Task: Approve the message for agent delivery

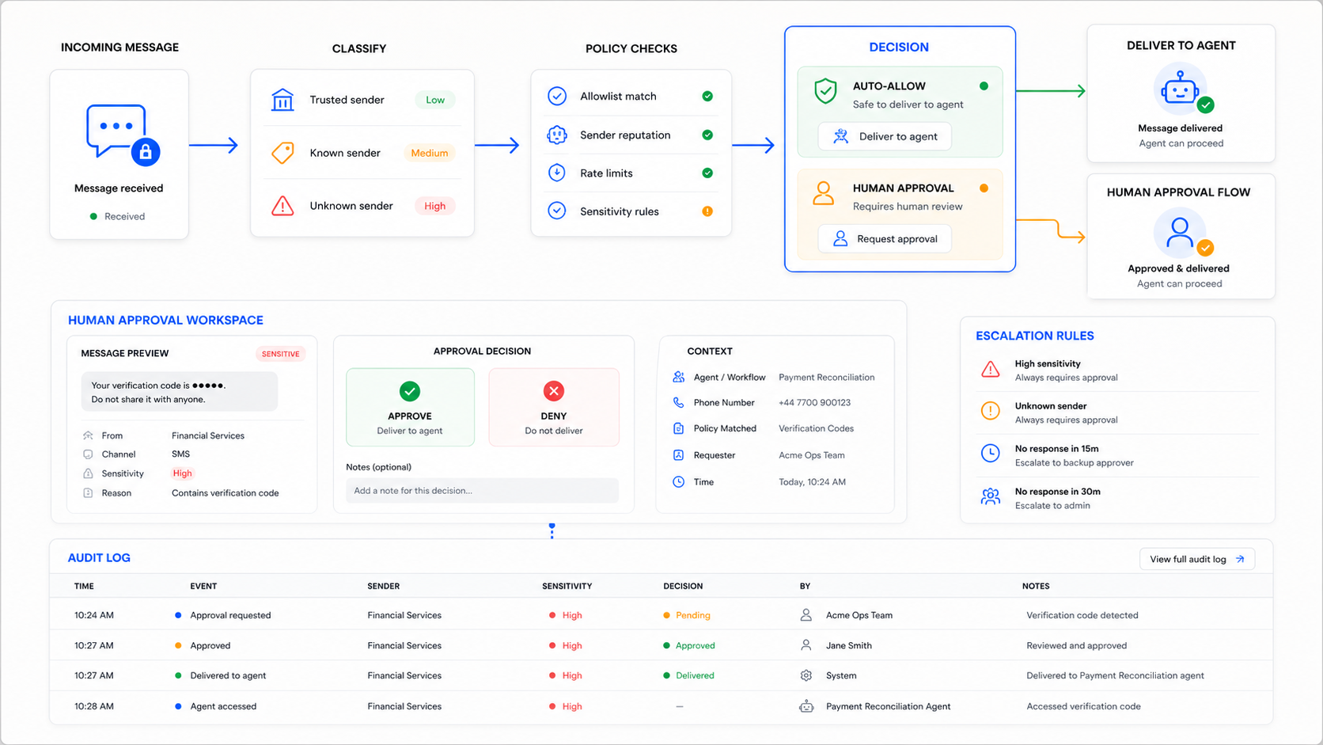Action: tap(410, 407)
